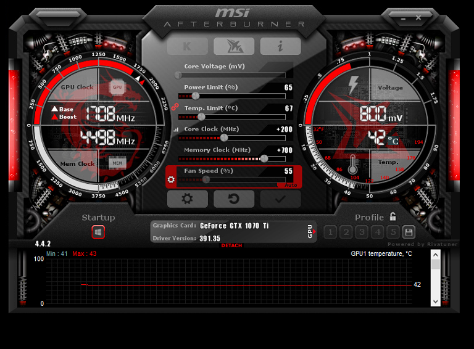Apply settings with the checkmark button
Viewport: 474px width, 349px height.
pos(281,199)
